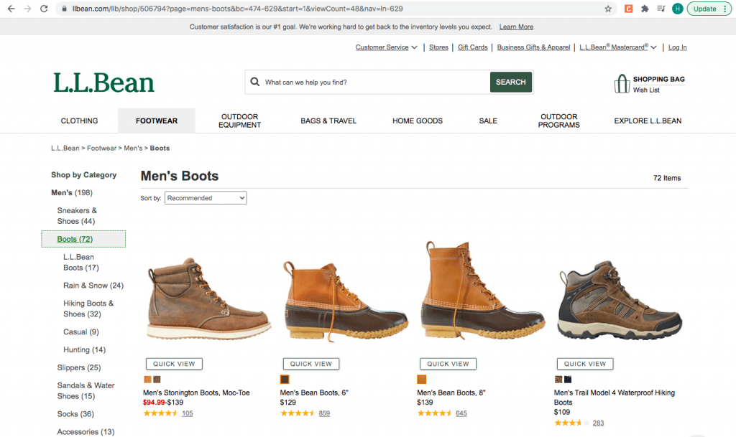Viewport: 736px width, 437px height.
Task: Bookmark this page with the star icon
Action: pos(608,9)
